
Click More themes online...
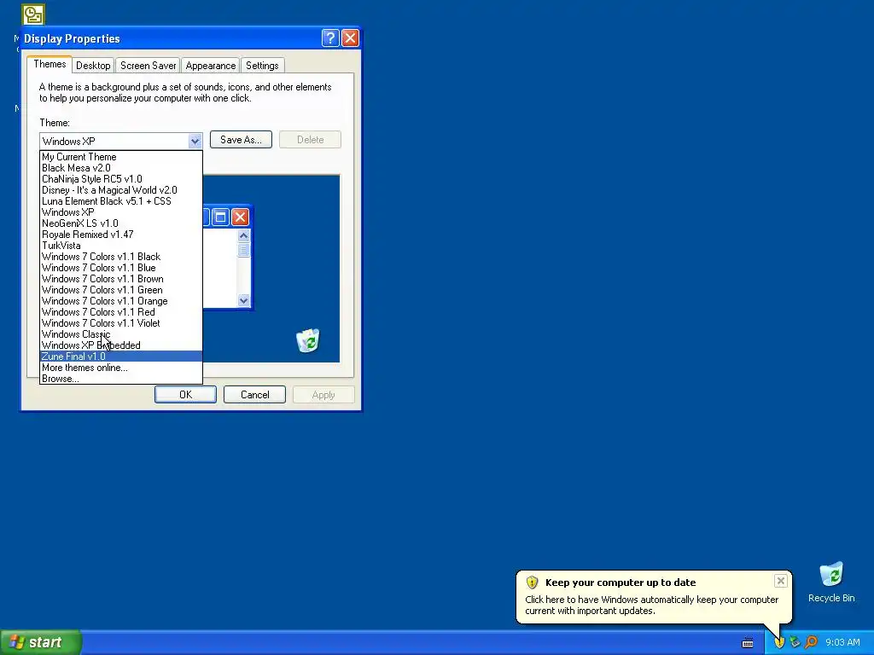tap(121, 368)
